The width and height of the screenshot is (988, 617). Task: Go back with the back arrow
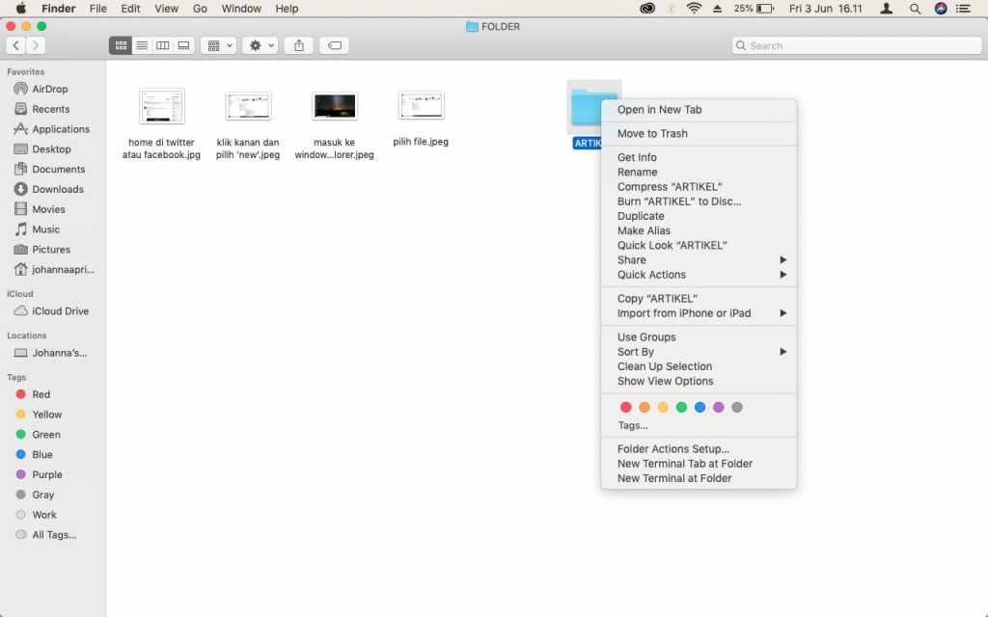(x=16, y=45)
